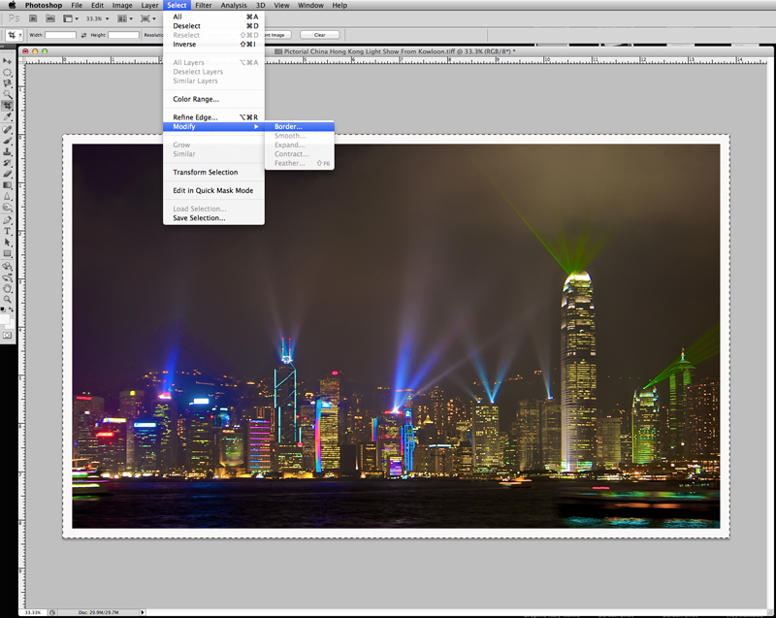776x618 pixels.
Task: Launch Bridge from the application bar
Action: pyautogui.click(x=32, y=18)
